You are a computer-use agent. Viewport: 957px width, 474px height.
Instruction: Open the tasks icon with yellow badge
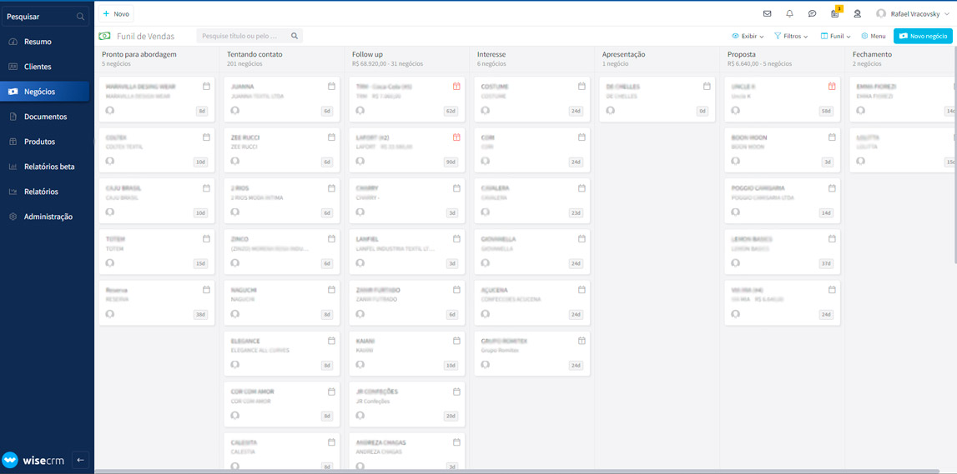[x=834, y=14]
